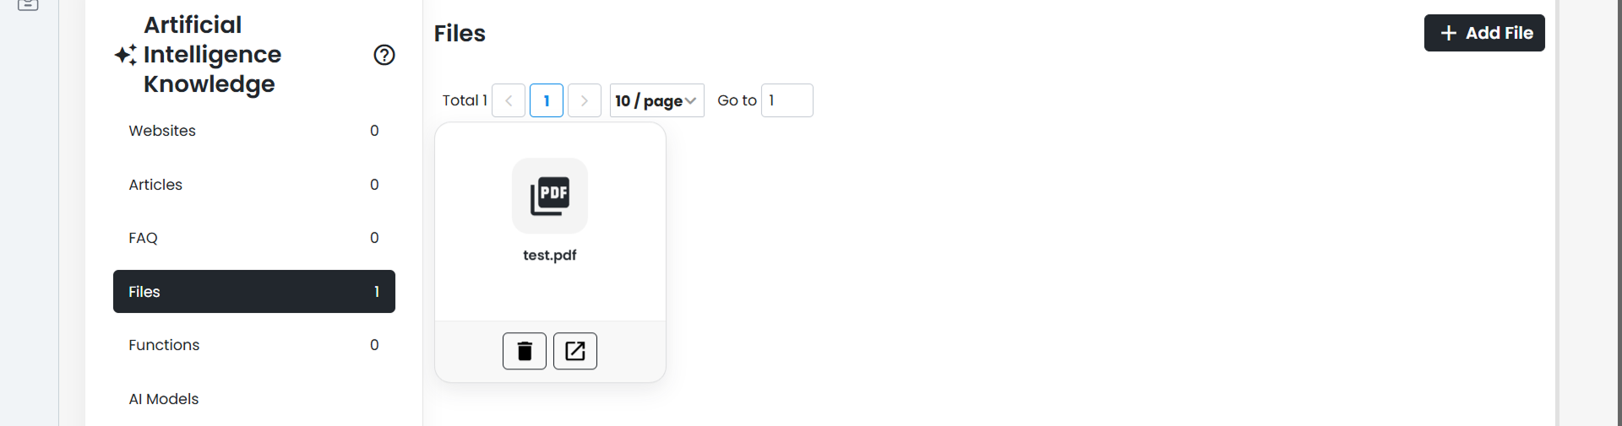Open the help question mark icon
Image resolution: width=1622 pixels, height=426 pixels.
click(384, 55)
